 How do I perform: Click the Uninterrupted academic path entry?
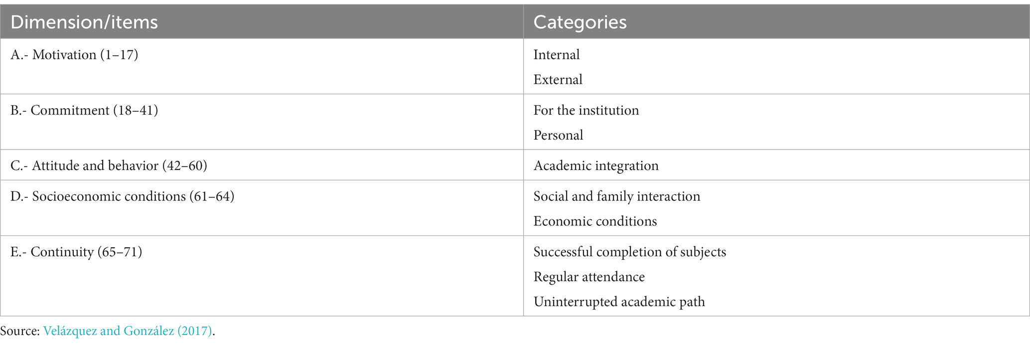[619, 302]
